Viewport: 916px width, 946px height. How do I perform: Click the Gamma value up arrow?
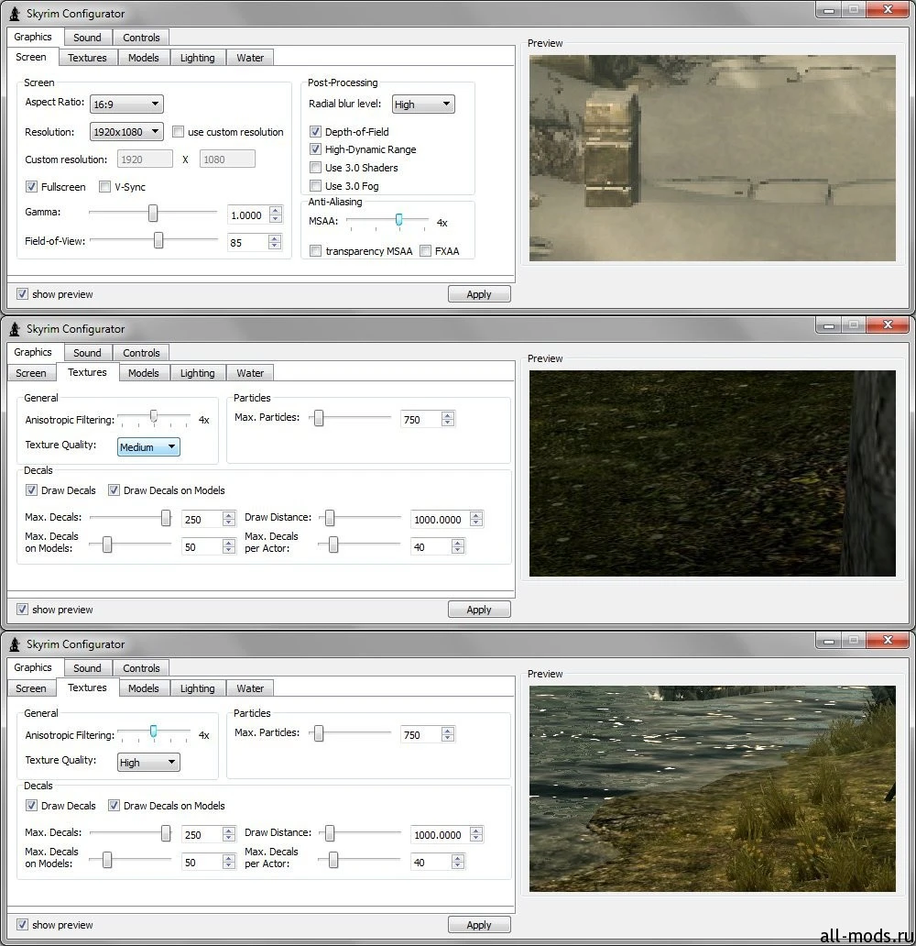[275, 211]
